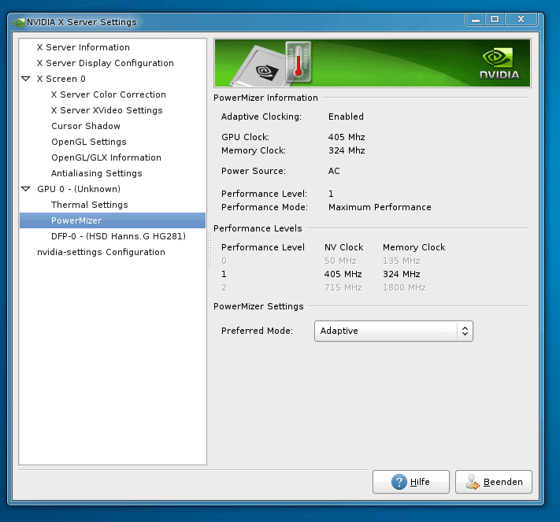This screenshot has width=560, height=522.
Task: Click the GPU Clock value '405 Mhz'
Action: [347, 137]
